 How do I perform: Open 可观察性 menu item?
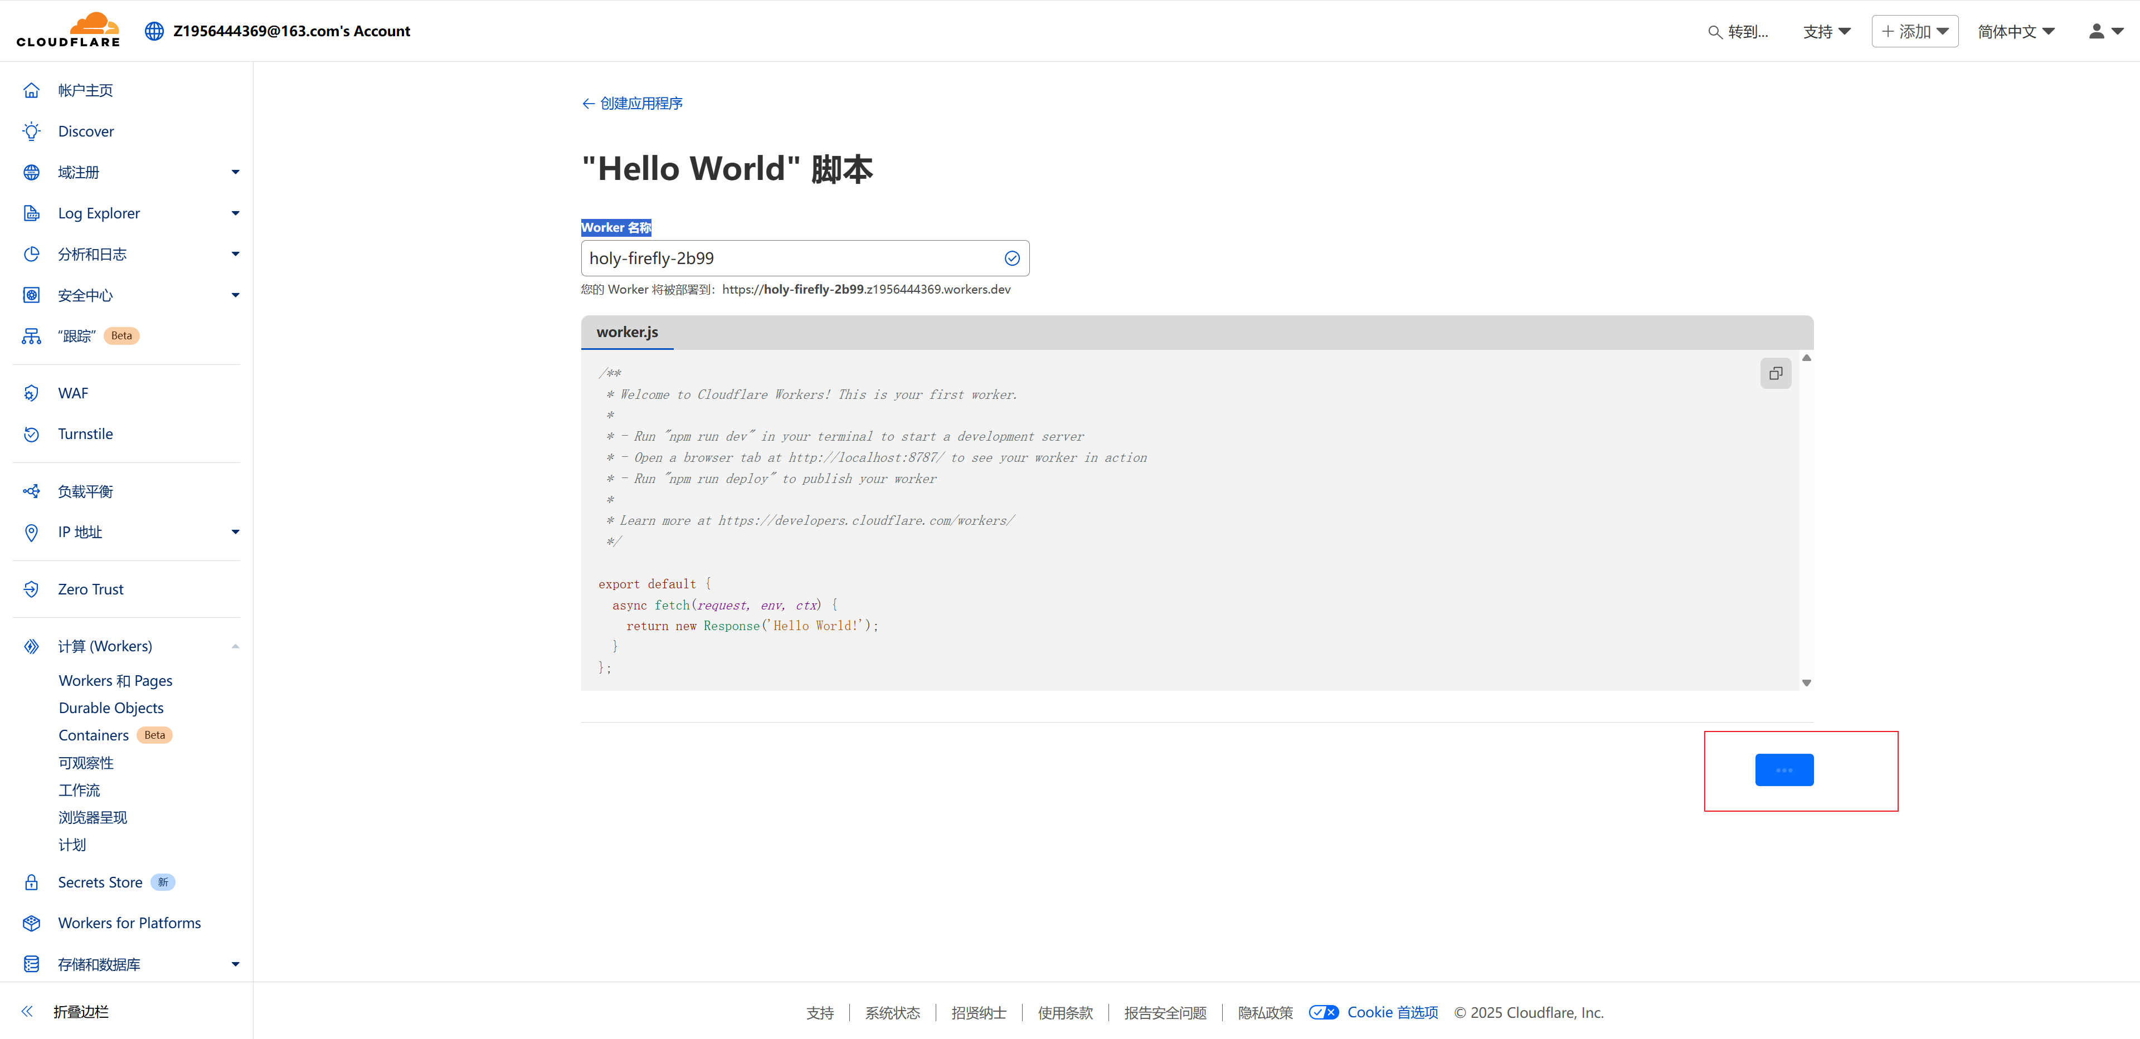pyautogui.click(x=86, y=763)
